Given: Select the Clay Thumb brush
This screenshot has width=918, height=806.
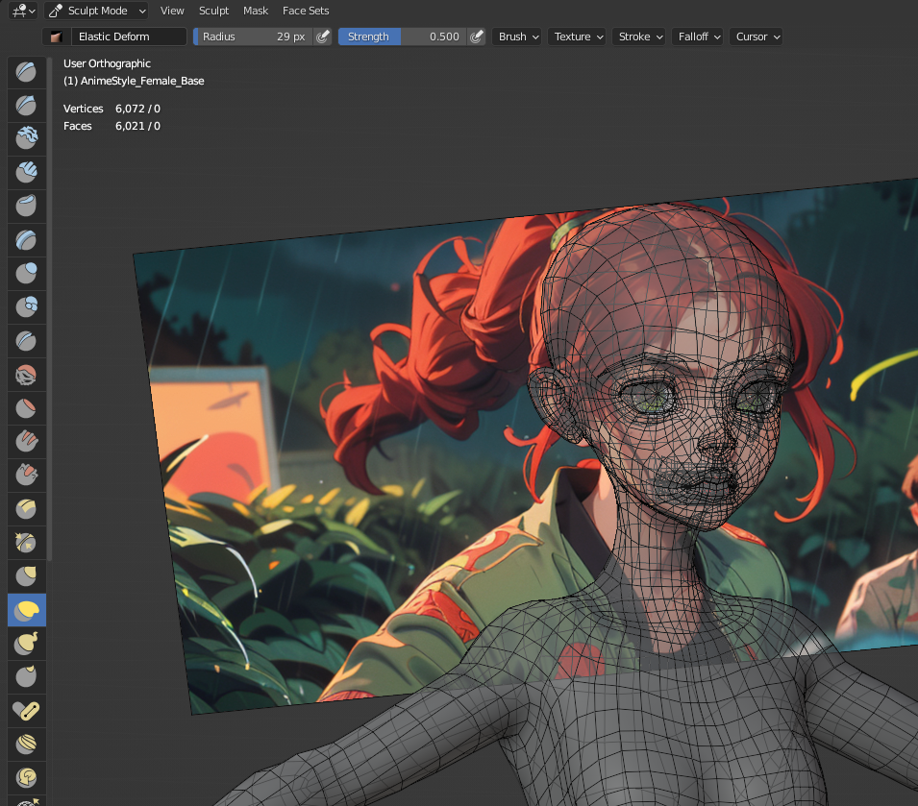Looking at the screenshot, I should pyautogui.click(x=26, y=206).
